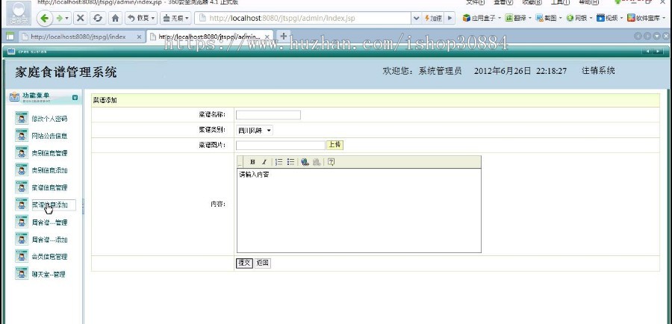
Task: Collapse the 功能菜单 panel chevron
Action: point(75,98)
